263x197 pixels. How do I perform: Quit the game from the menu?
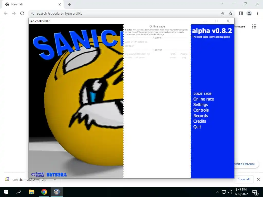coord(197,127)
